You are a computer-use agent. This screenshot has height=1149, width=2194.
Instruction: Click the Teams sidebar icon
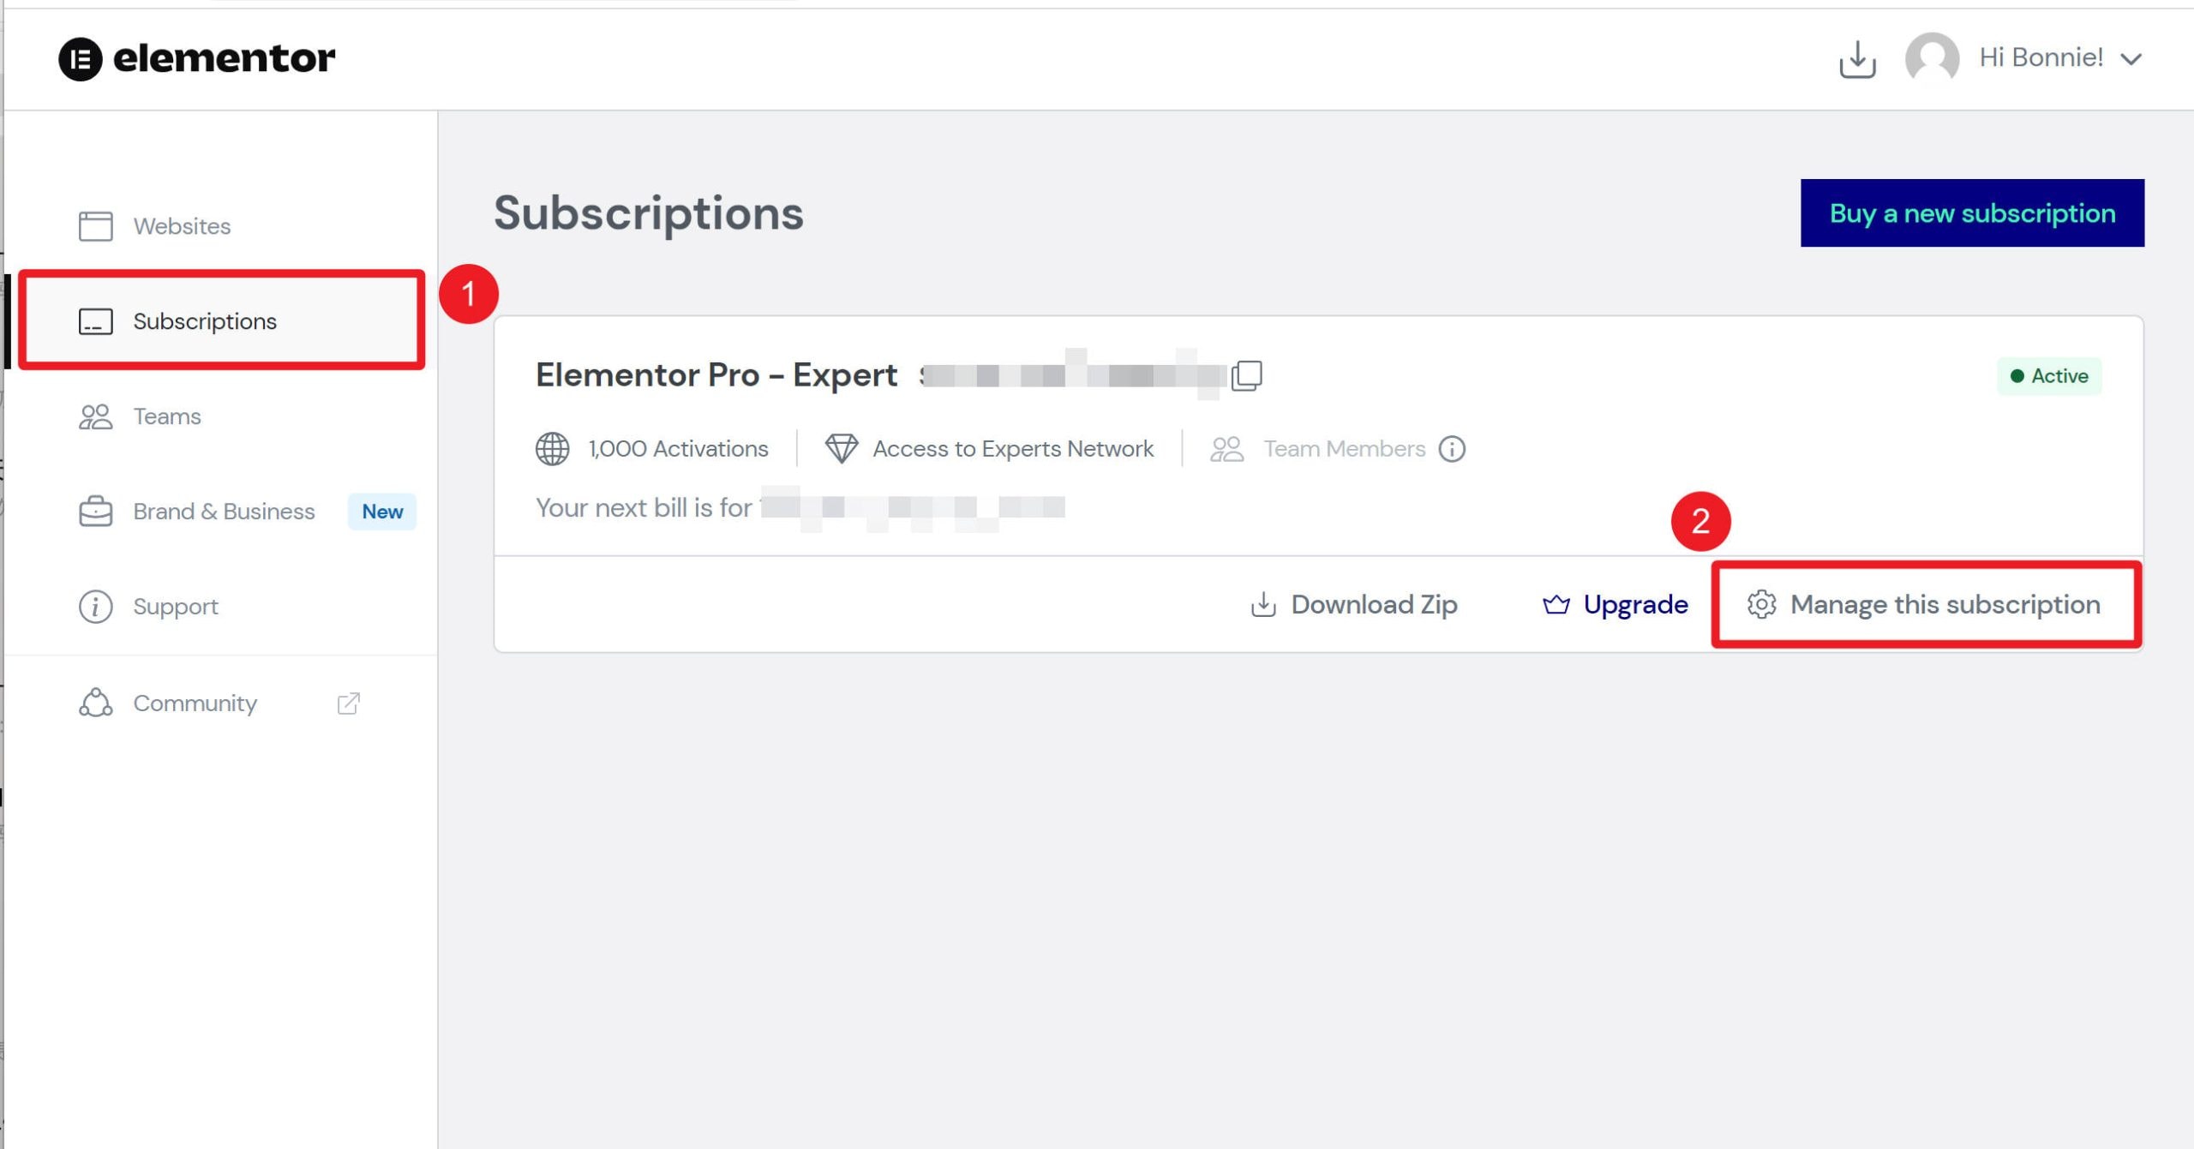(94, 416)
